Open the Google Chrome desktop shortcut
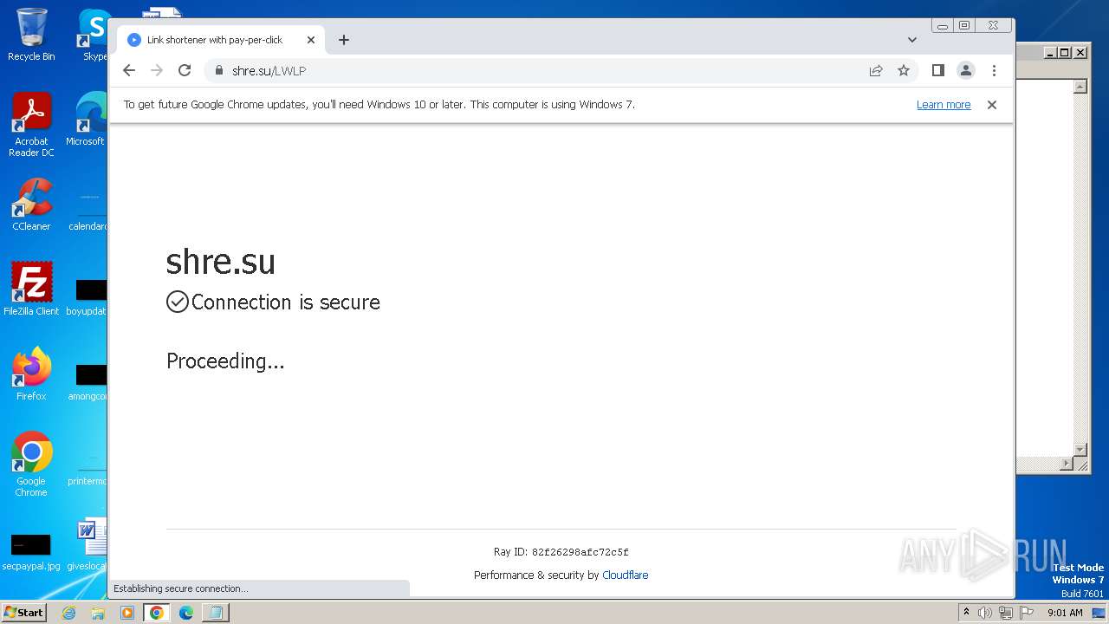1109x624 pixels. [x=31, y=465]
